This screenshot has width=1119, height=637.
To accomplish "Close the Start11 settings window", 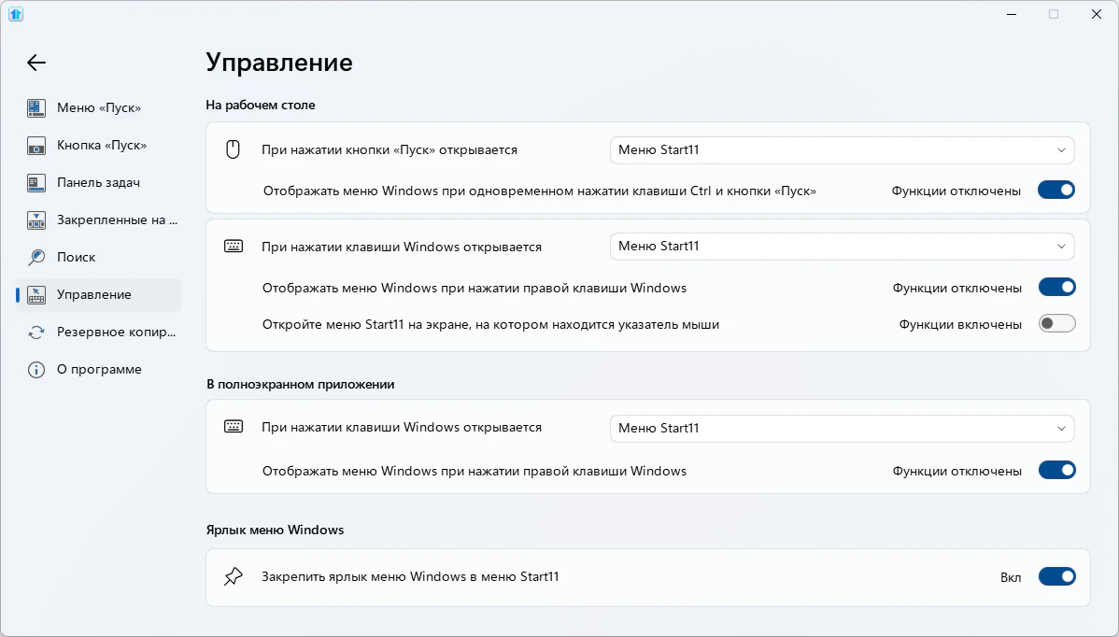I will coord(1097,14).
